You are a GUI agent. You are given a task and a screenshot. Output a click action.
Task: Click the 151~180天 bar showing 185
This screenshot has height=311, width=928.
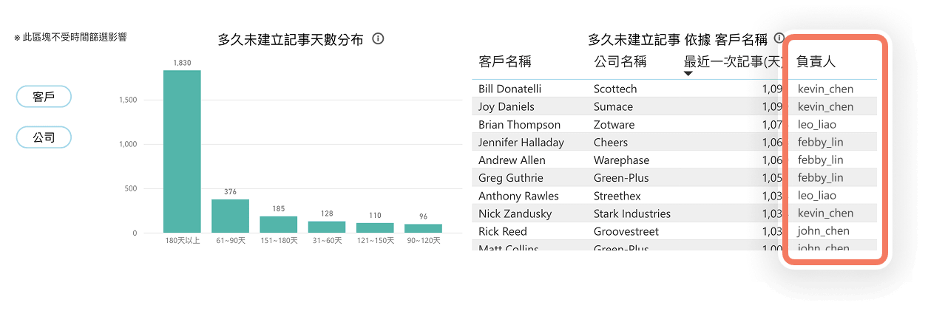coord(278,225)
